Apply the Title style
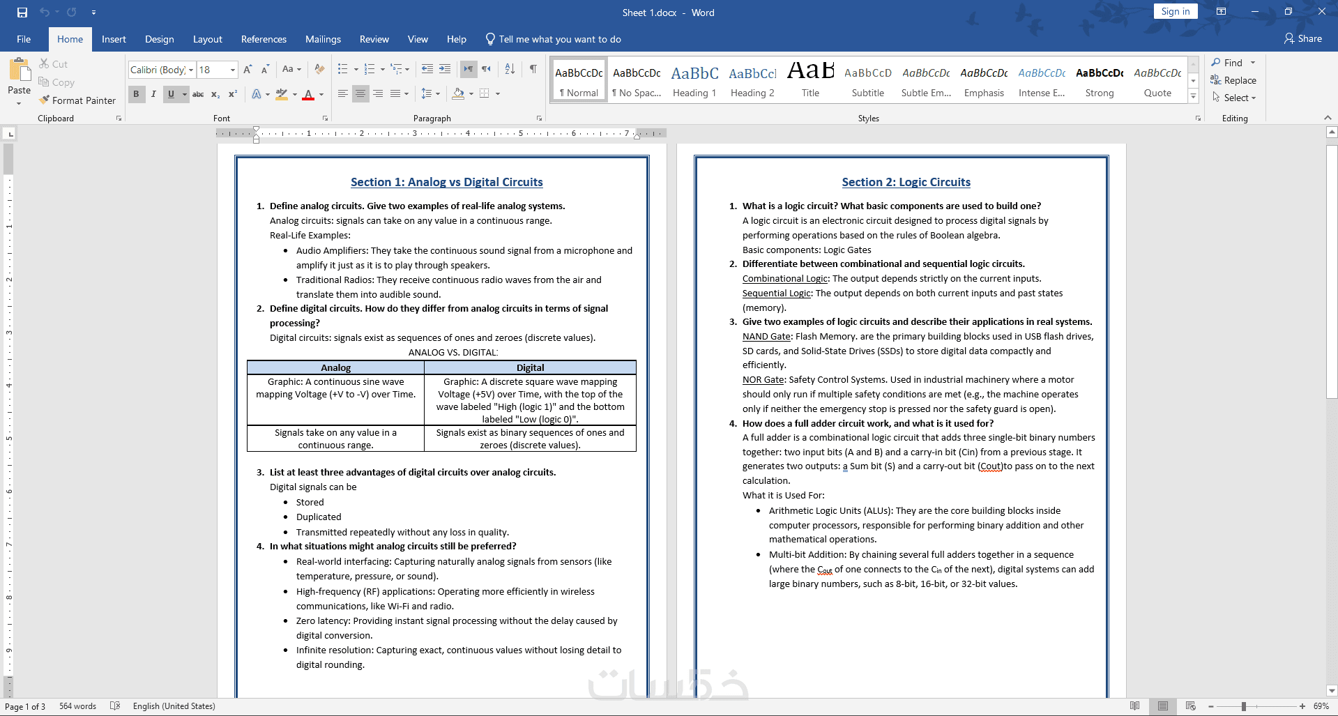 coord(810,81)
